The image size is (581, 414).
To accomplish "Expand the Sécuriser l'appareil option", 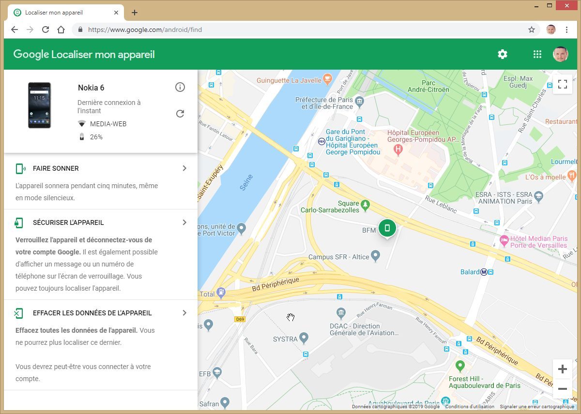I will tap(184, 222).
